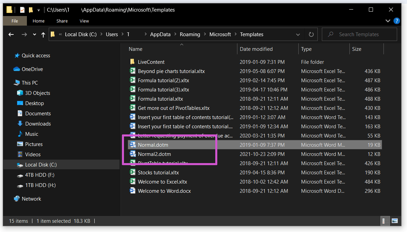
Task: Click Users in the address breadcrumb
Action: 112,34
